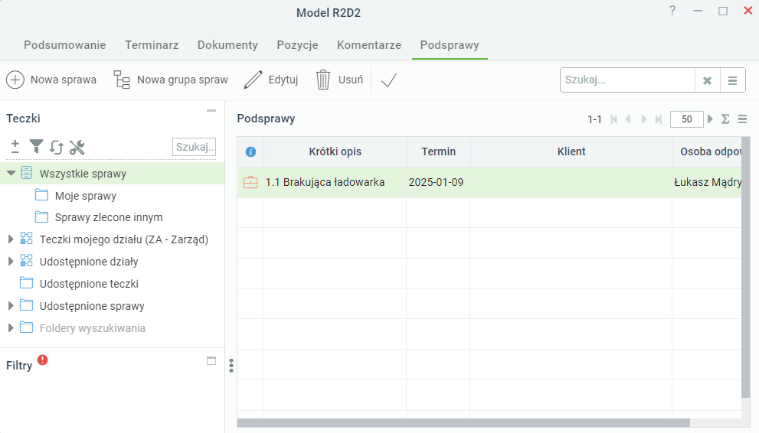Expand Teczki mojego działu node
Image resolution: width=759 pixels, height=433 pixels.
click(11, 239)
